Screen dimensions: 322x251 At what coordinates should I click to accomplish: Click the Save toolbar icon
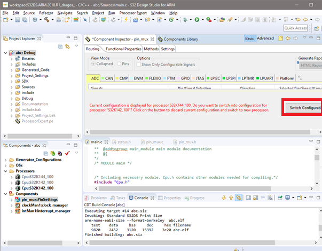[x=18, y=20]
